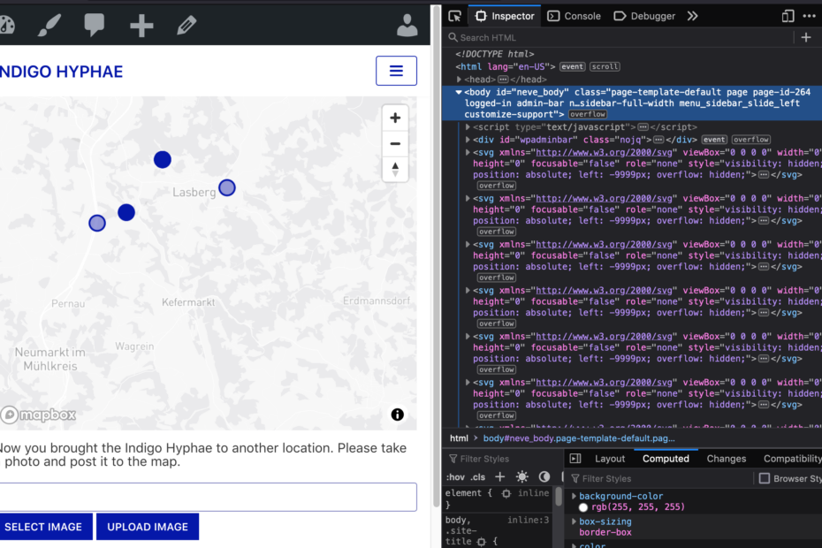Select the light blue marker beside the Lasberg label

click(227, 187)
